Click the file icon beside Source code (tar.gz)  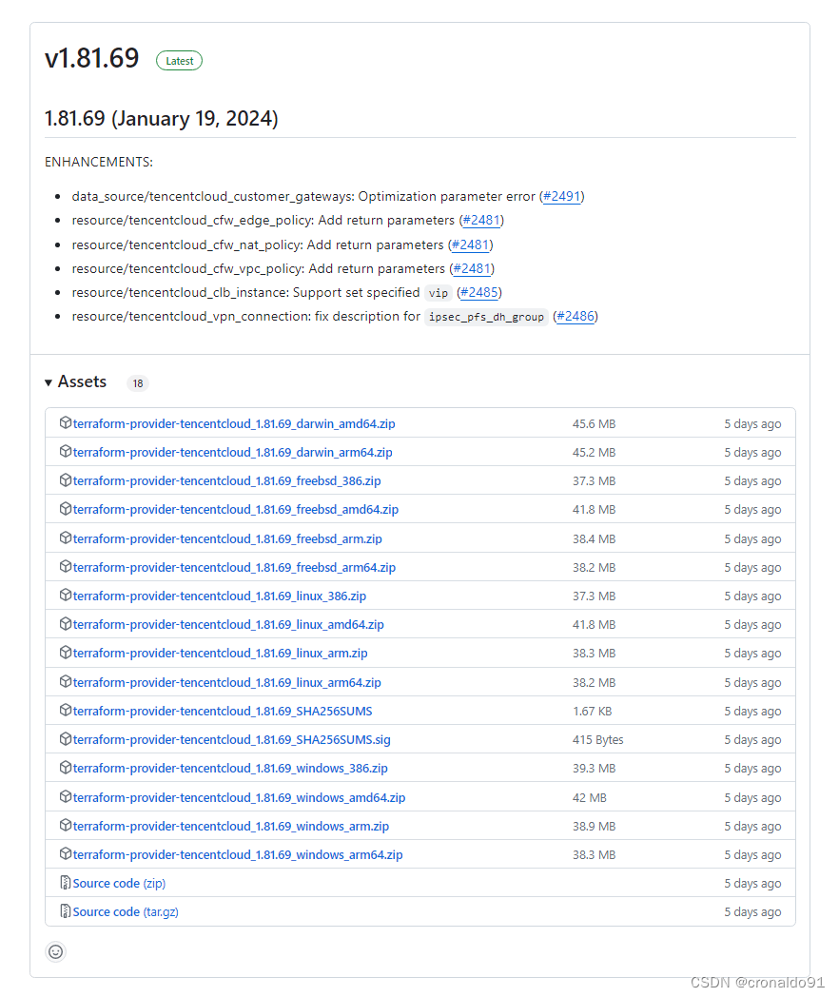[65, 911]
